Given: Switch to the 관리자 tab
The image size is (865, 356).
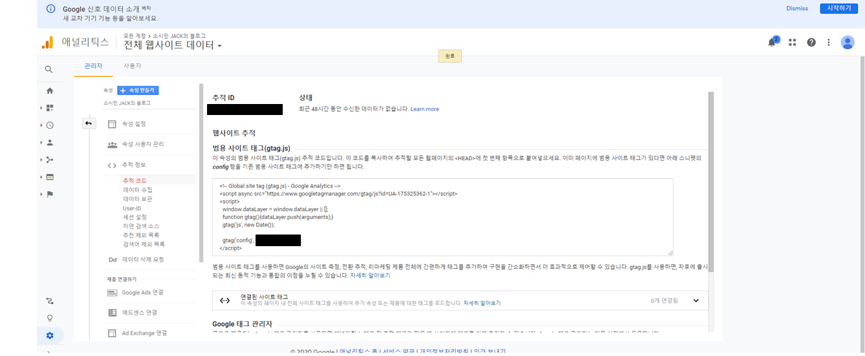Looking at the screenshot, I should tap(94, 66).
